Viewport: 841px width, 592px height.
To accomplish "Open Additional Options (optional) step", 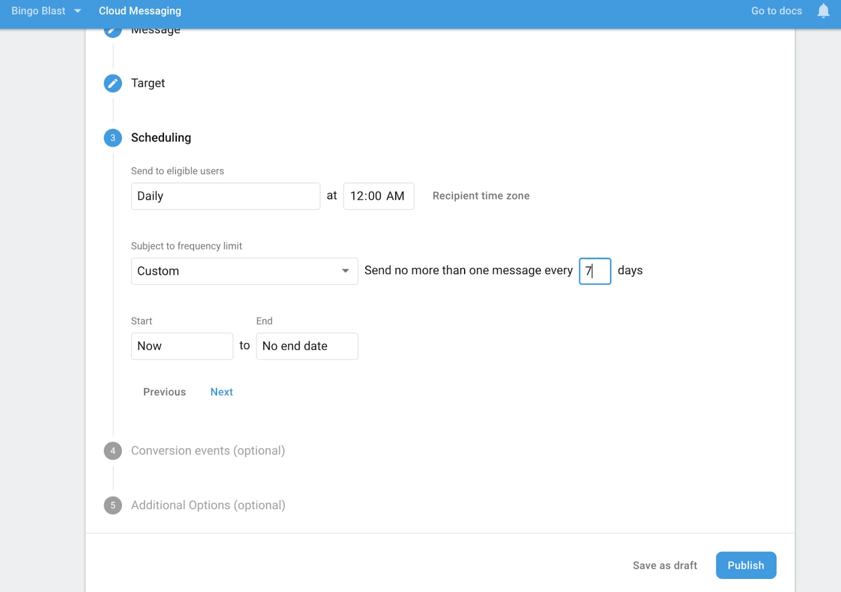I will (x=208, y=505).
